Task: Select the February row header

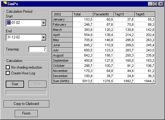Action: [62, 24]
